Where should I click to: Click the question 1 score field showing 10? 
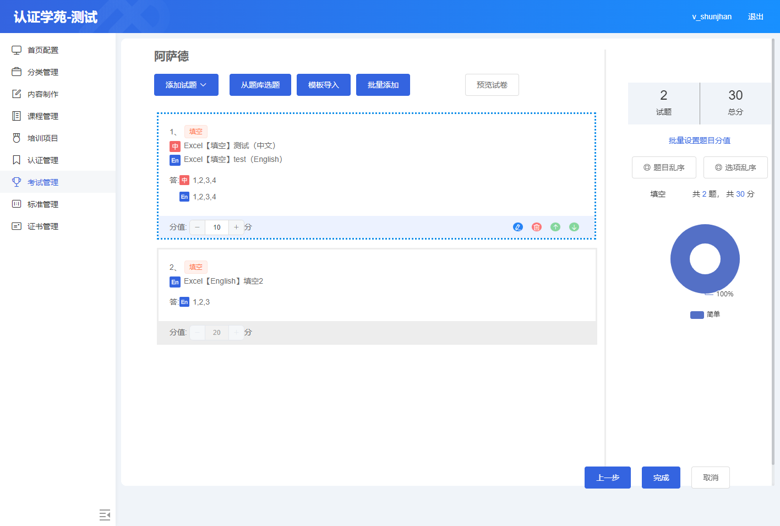217,227
